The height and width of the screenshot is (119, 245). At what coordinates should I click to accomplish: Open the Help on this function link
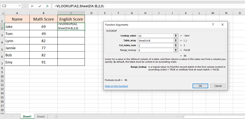pyautogui.click(x=116, y=86)
